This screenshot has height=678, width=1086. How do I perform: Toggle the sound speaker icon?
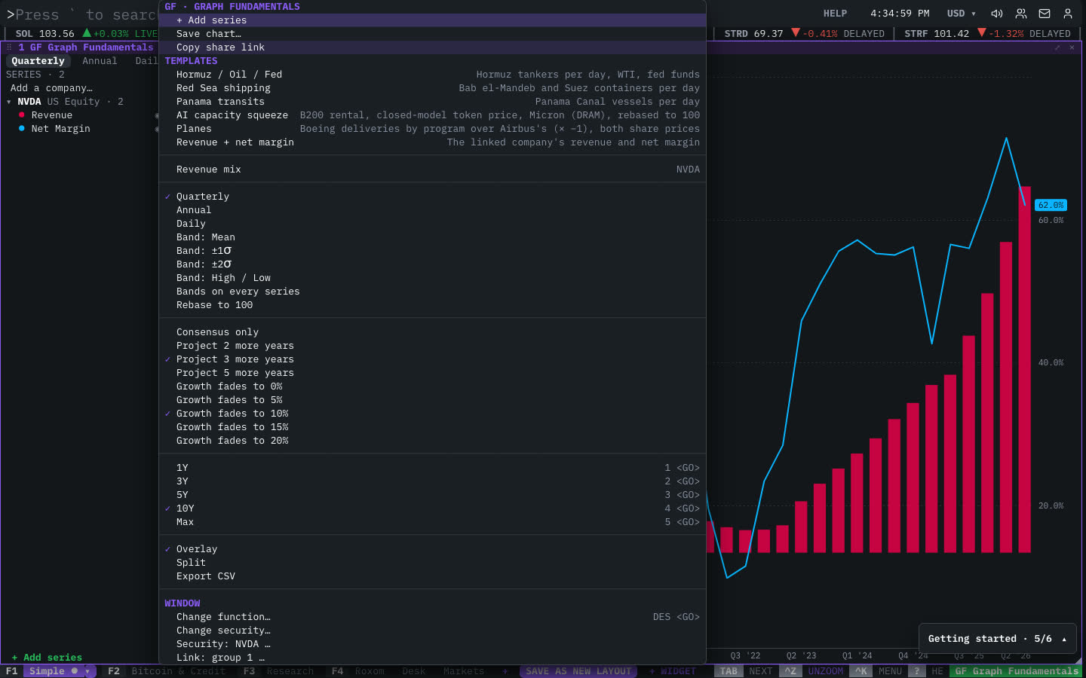997,14
